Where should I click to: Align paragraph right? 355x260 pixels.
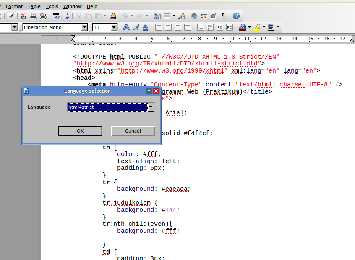[178, 27]
